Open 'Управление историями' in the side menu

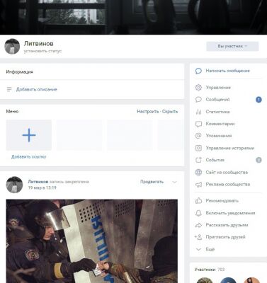(x=230, y=148)
